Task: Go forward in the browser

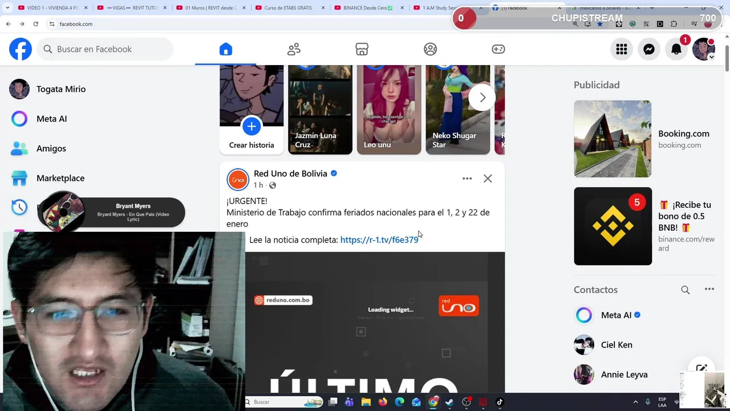Action: coord(22,24)
